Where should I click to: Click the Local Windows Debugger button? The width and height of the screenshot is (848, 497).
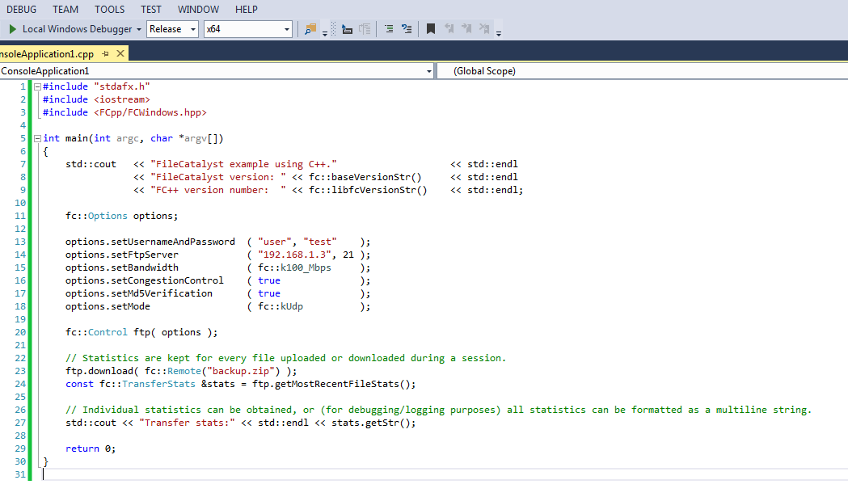pyautogui.click(x=76, y=29)
